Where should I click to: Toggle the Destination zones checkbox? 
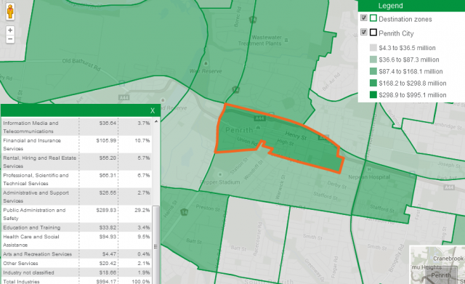point(364,17)
